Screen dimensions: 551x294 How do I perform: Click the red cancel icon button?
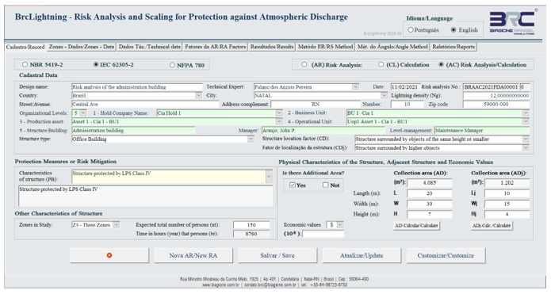tap(109, 255)
